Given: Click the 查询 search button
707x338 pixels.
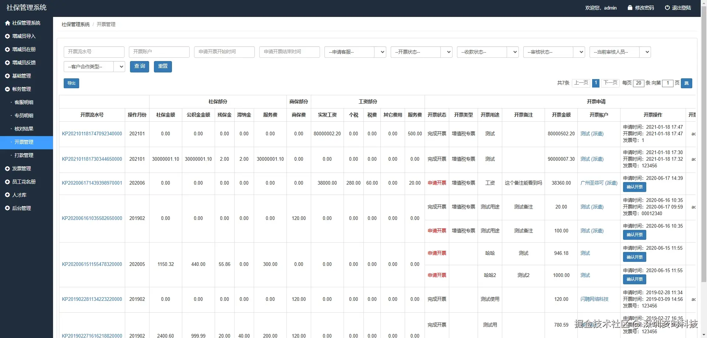Looking at the screenshot, I should coord(140,67).
